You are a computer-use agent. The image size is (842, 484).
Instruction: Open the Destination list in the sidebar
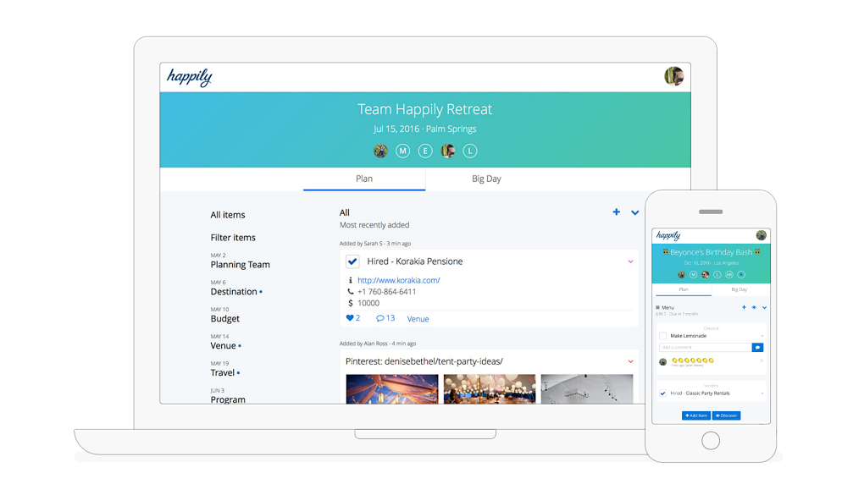(234, 291)
